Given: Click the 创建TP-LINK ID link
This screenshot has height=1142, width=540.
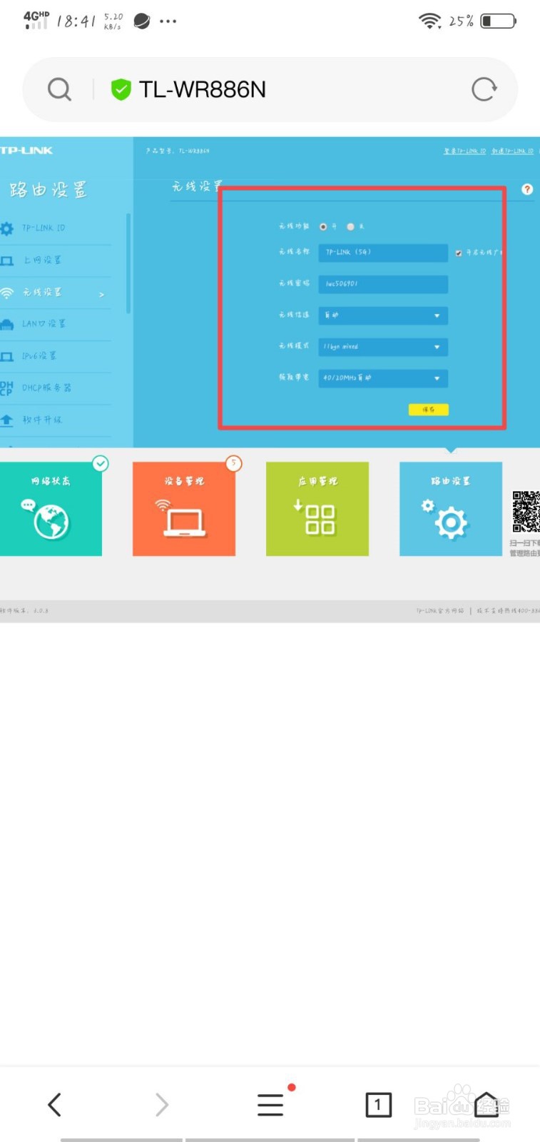Looking at the screenshot, I should pyautogui.click(x=512, y=151).
